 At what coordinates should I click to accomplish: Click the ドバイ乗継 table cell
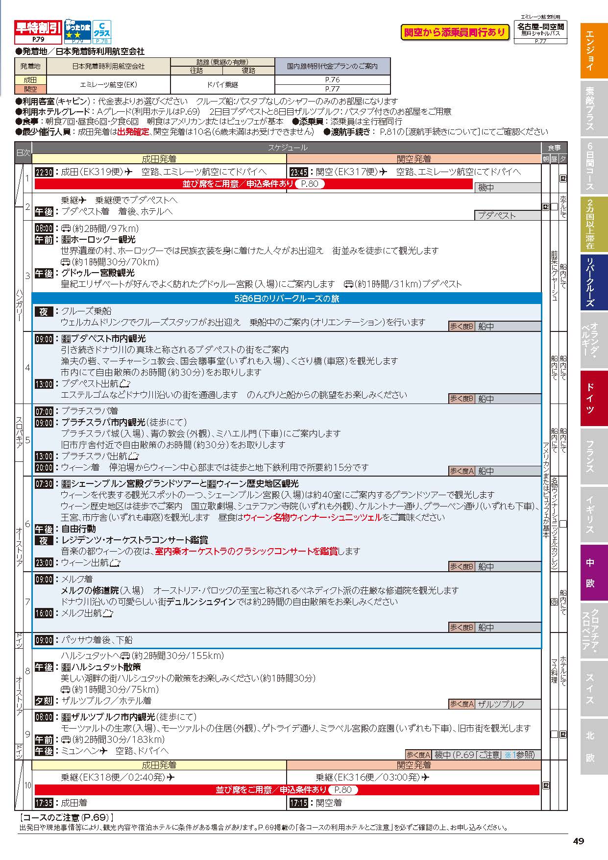coord(222,84)
